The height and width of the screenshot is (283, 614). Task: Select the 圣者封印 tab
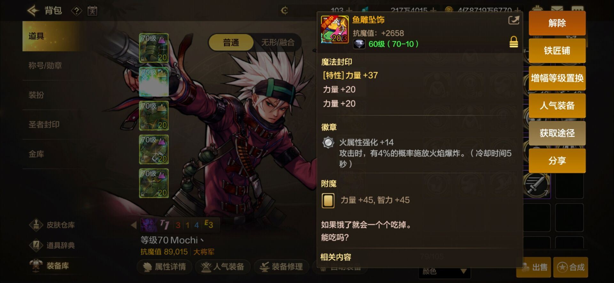(x=44, y=125)
